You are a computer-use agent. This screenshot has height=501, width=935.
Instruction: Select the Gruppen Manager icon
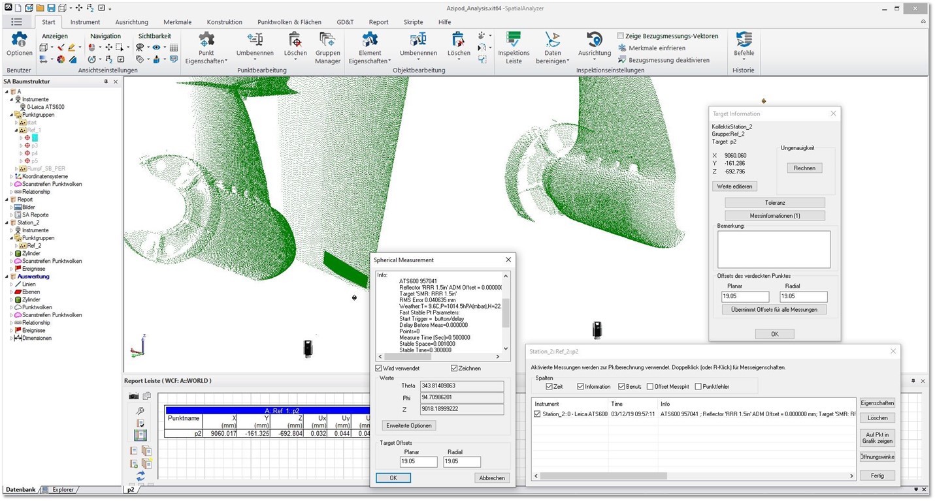coord(327,39)
